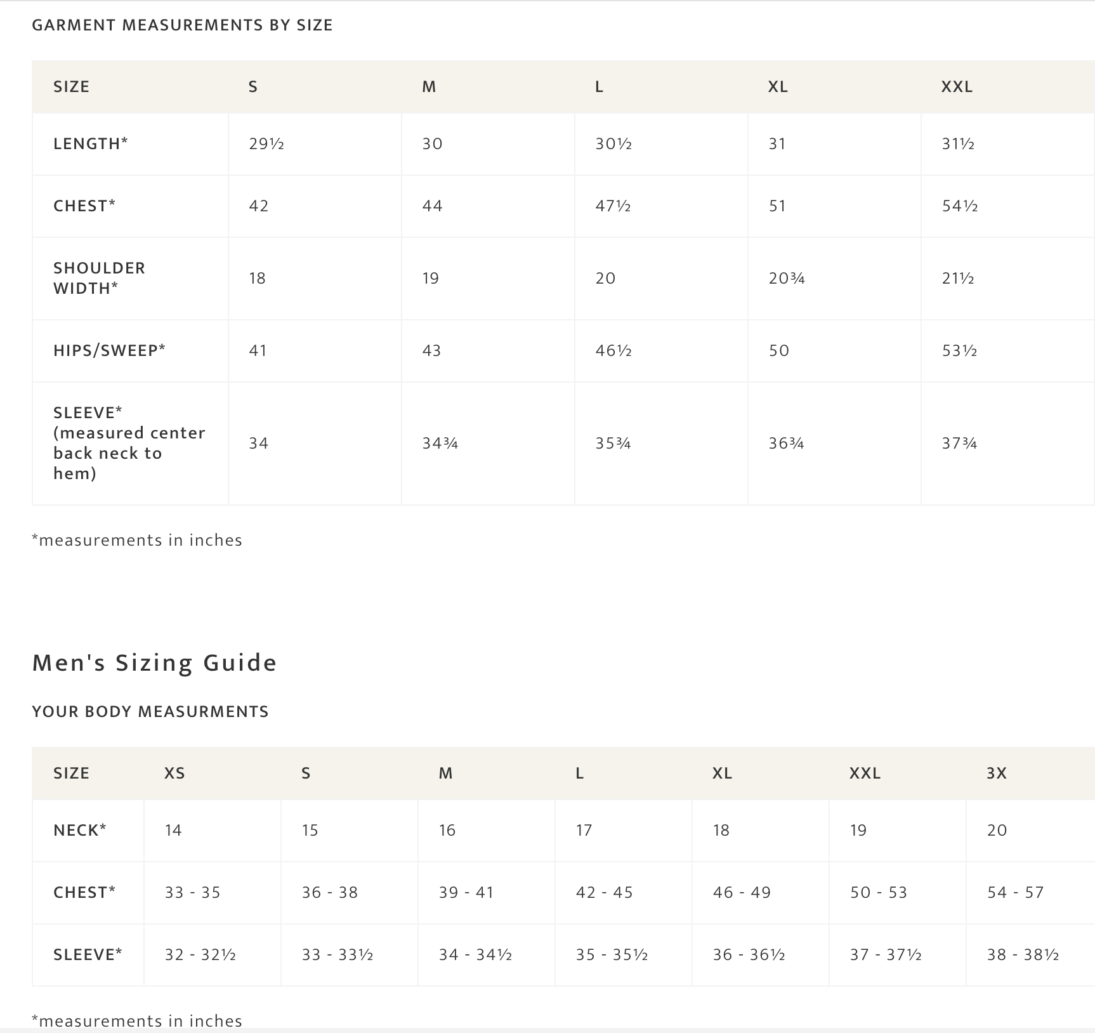The height and width of the screenshot is (1033, 1095).
Task: Click the 20¾ shoulder width cell
Action: click(787, 278)
